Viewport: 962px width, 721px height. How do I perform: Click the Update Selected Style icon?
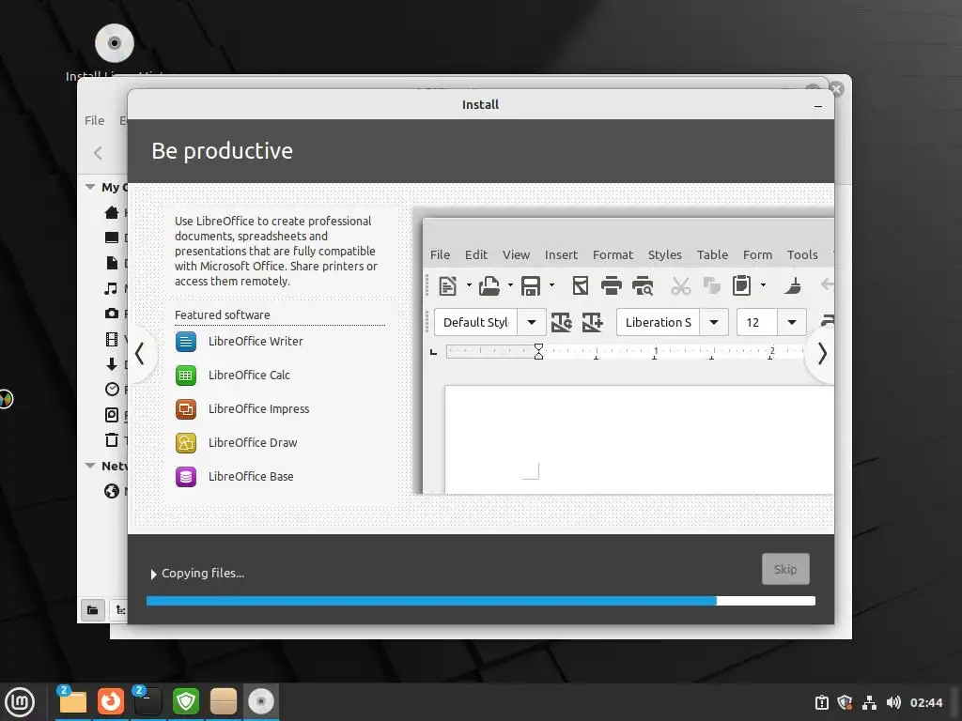pos(562,323)
